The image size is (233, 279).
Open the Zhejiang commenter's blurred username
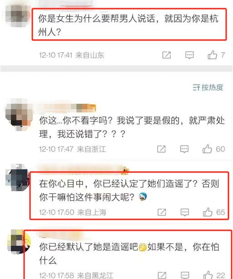[67, 108]
